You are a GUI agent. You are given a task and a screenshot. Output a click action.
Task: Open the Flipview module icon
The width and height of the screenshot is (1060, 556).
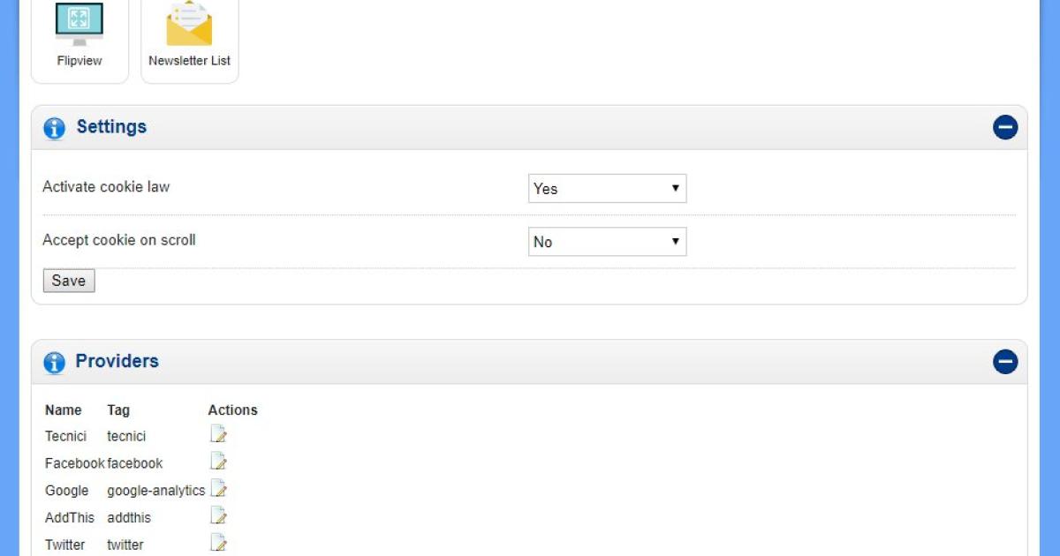[79, 25]
